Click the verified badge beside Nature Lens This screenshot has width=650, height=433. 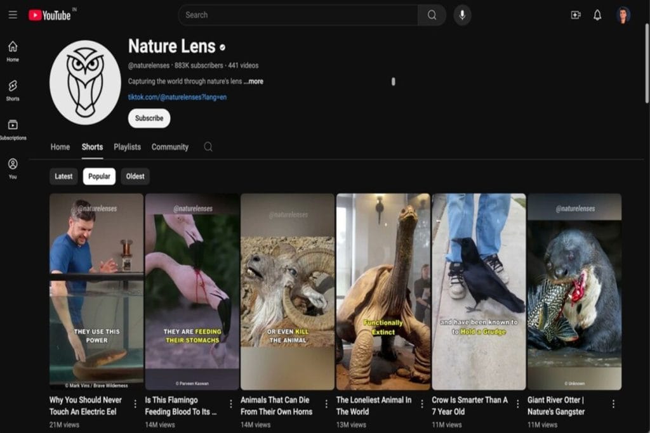(223, 48)
